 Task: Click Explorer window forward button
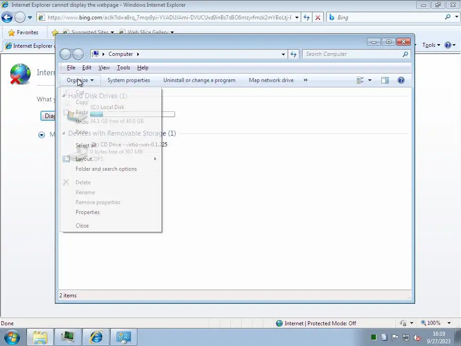(x=78, y=54)
